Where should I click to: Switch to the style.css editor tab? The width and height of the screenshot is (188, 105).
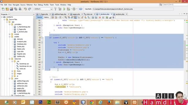(x=89, y=14)
